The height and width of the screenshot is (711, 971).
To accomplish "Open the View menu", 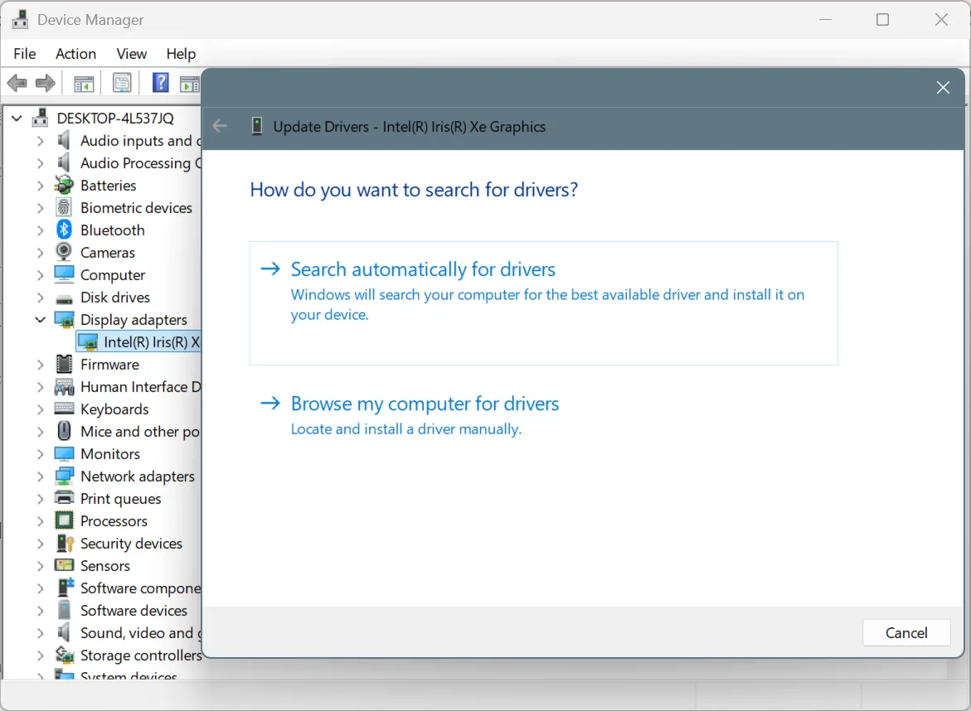I will pyautogui.click(x=131, y=54).
